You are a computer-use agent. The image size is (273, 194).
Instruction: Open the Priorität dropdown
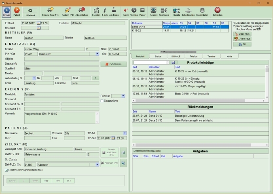pyautogui.click(x=123, y=96)
